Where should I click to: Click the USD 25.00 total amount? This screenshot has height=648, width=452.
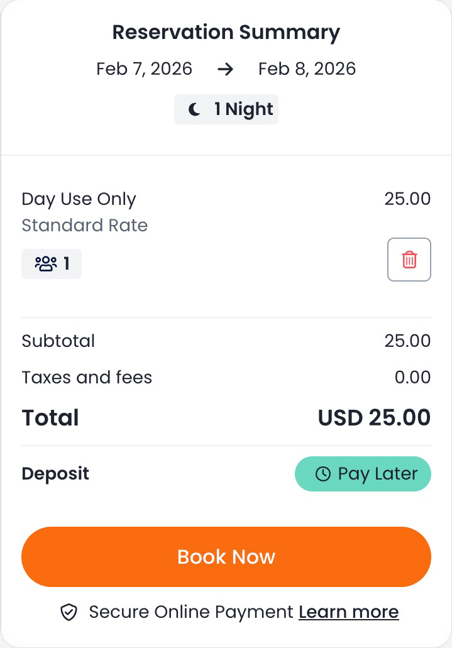tap(374, 418)
